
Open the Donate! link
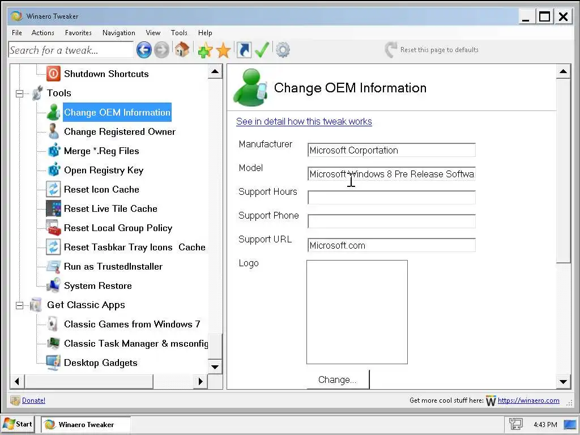[x=33, y=400]
